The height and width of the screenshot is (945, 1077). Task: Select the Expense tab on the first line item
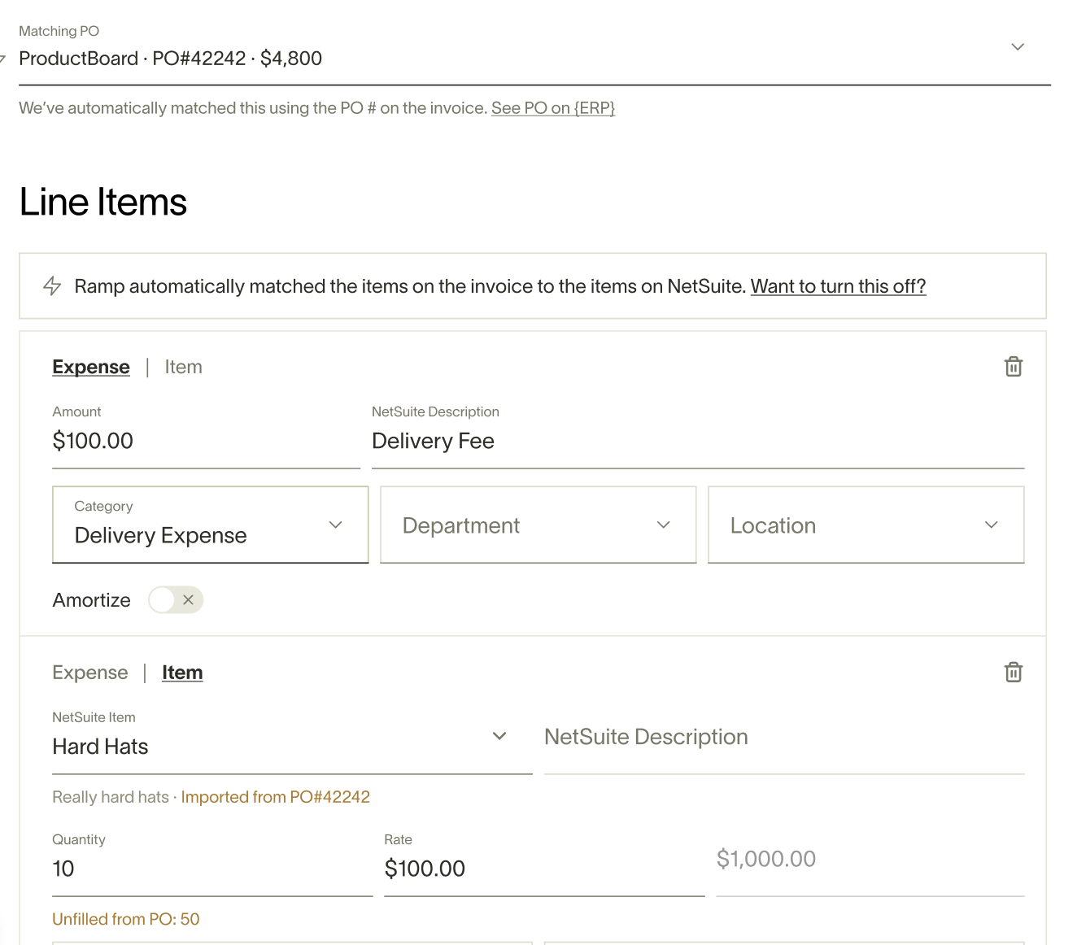click(91, 367)
